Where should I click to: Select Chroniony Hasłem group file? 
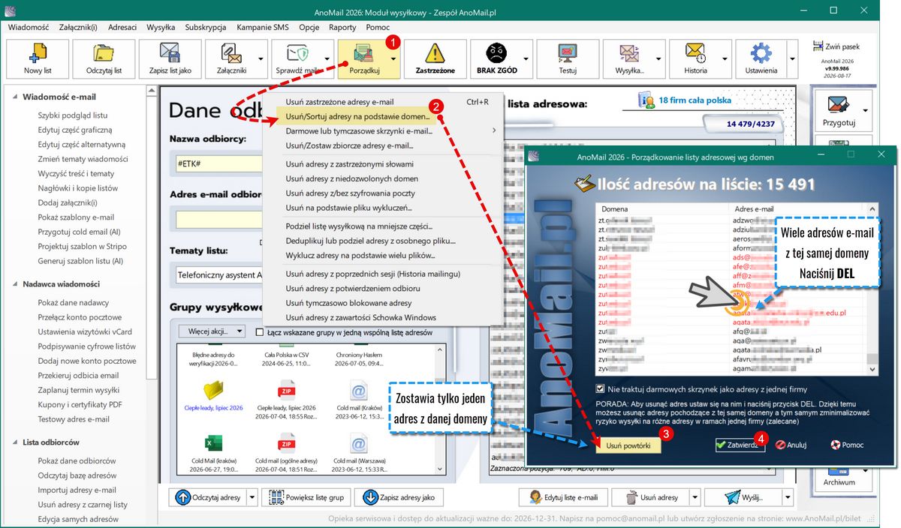pos(358,358)
